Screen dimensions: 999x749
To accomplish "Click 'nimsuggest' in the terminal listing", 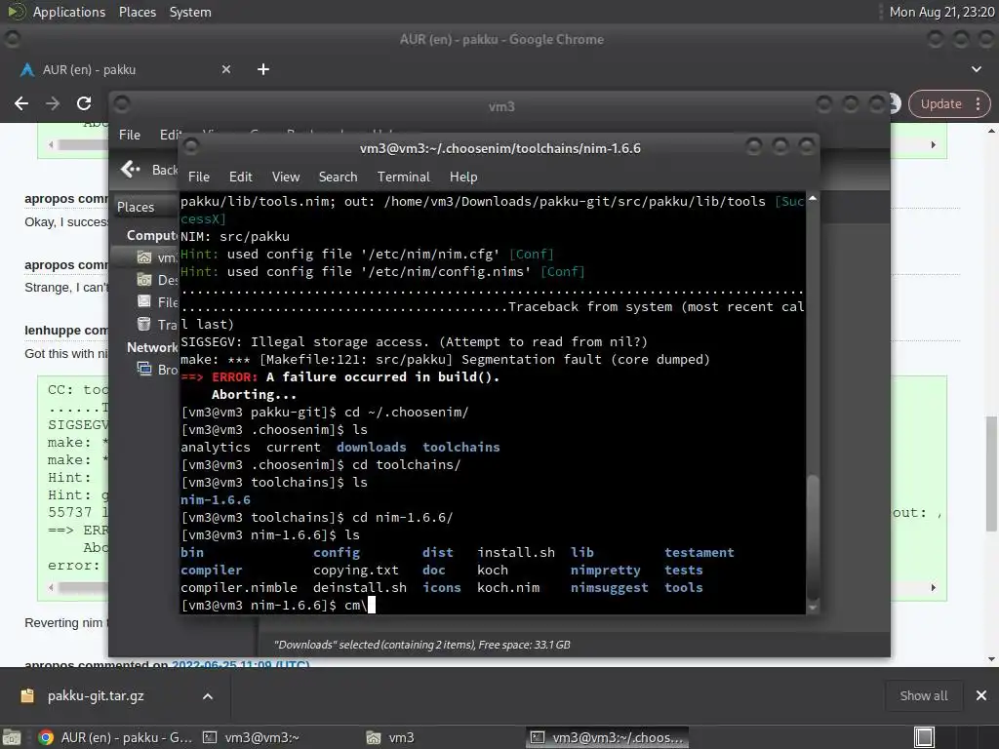I will tap(609, 587).
